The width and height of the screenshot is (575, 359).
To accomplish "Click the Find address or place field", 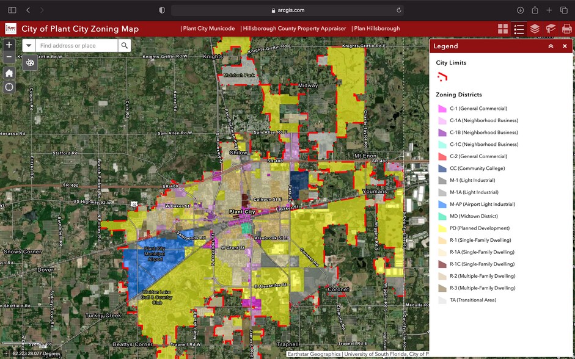I will point(76,46).
